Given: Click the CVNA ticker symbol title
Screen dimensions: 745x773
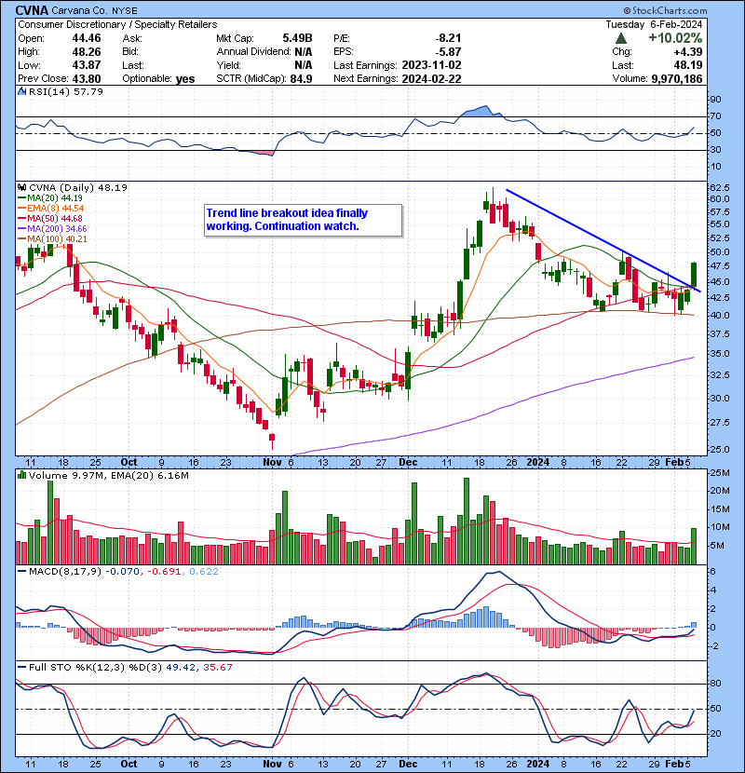Looking at the screenshot, I should 32,10.
